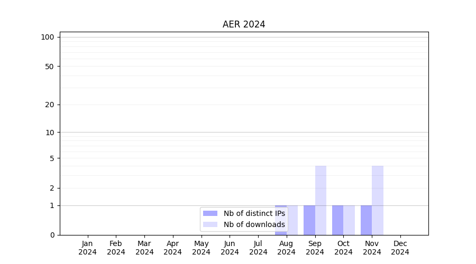
Task: Click the chart title 'AER 2024'
Action: pyautogui.click(x=244, y=24)
